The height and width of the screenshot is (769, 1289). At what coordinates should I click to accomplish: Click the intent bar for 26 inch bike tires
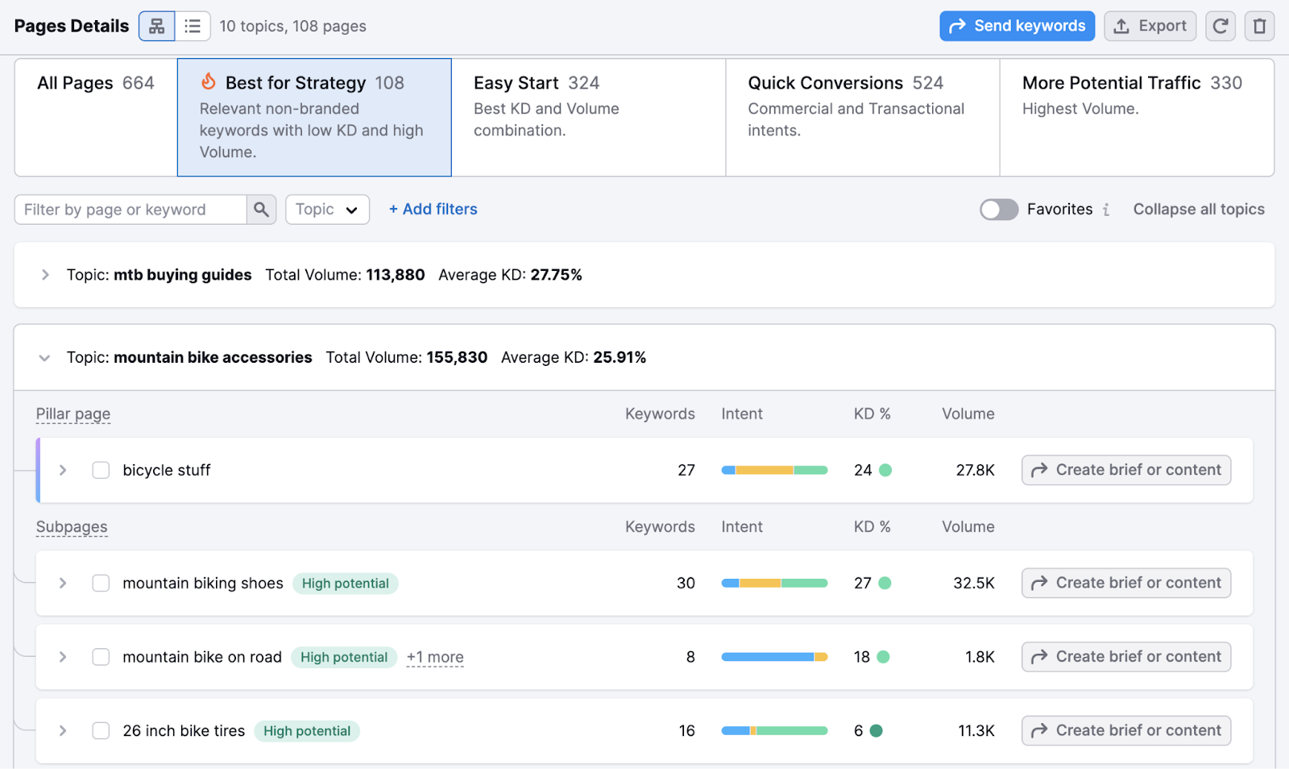click(x=774, y=730)
